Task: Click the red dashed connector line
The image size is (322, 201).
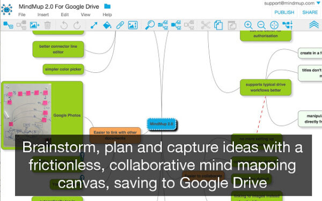Action: 261,114
